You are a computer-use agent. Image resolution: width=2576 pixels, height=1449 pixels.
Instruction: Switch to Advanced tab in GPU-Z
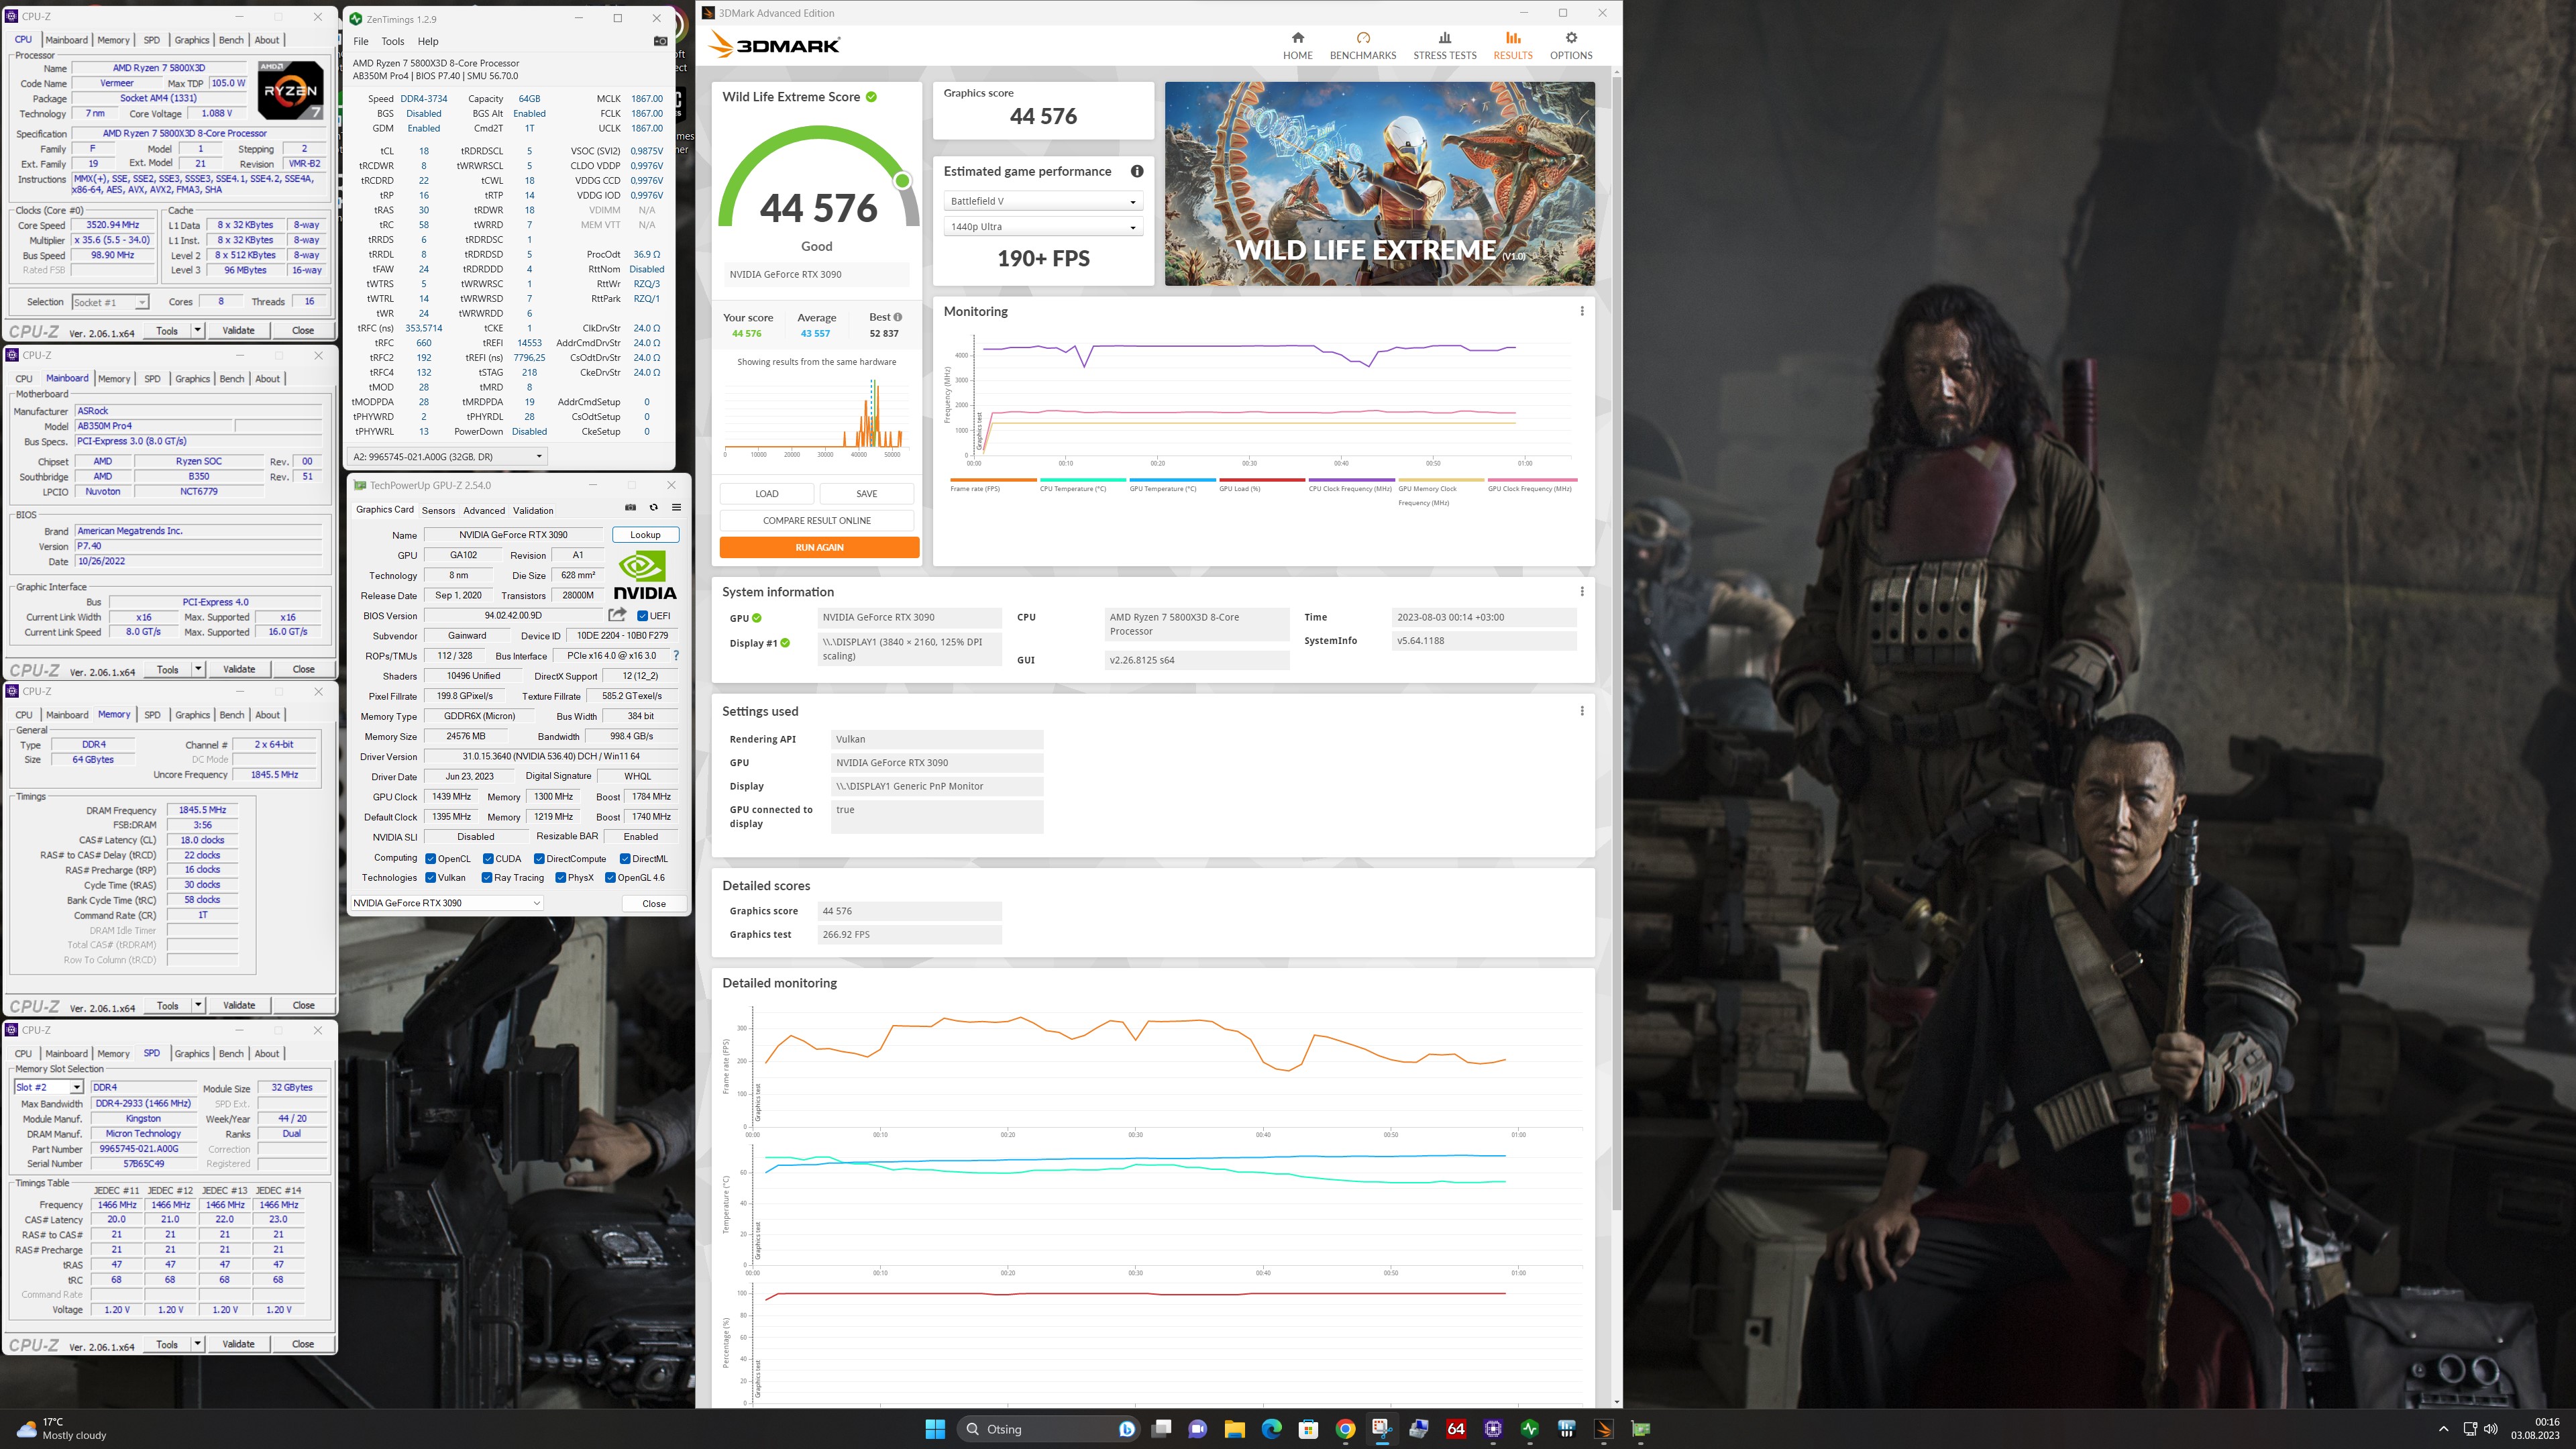[x=484, y=510]
